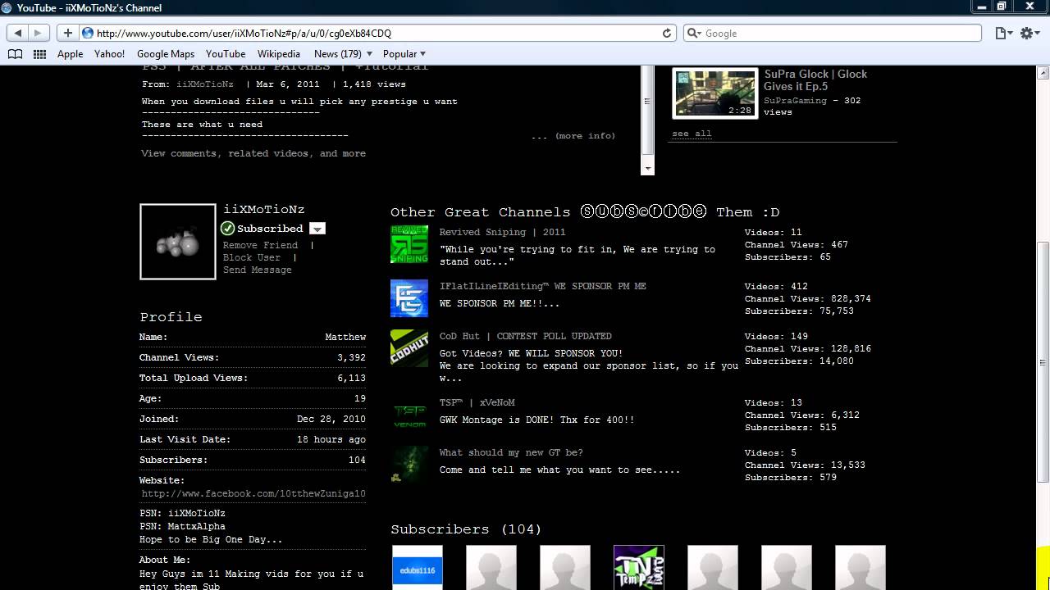
Task: Click 'Channel Views: 128,816' stat text
Action: pyautogui.click(x=808, y=349)
